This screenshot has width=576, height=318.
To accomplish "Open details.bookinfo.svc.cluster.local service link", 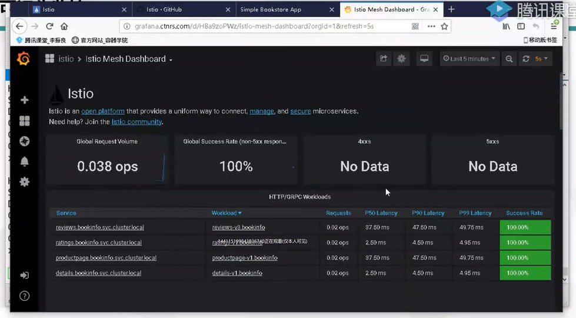I will [98, 273].
